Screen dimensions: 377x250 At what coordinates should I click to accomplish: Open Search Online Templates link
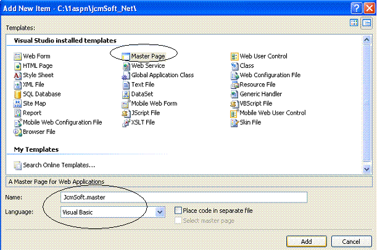click(59, 165)
